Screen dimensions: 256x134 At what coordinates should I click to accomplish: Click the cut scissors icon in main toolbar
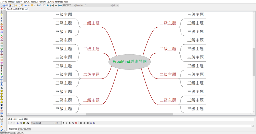[16, 6]
